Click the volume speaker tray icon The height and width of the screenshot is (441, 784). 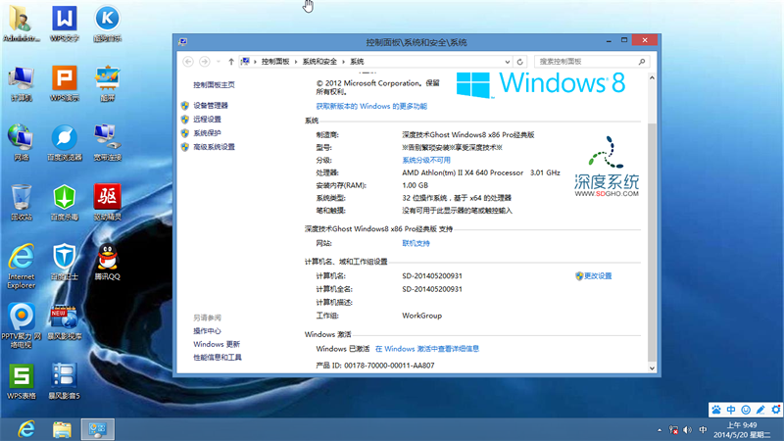pyautogui.click(x=688, y=430)
